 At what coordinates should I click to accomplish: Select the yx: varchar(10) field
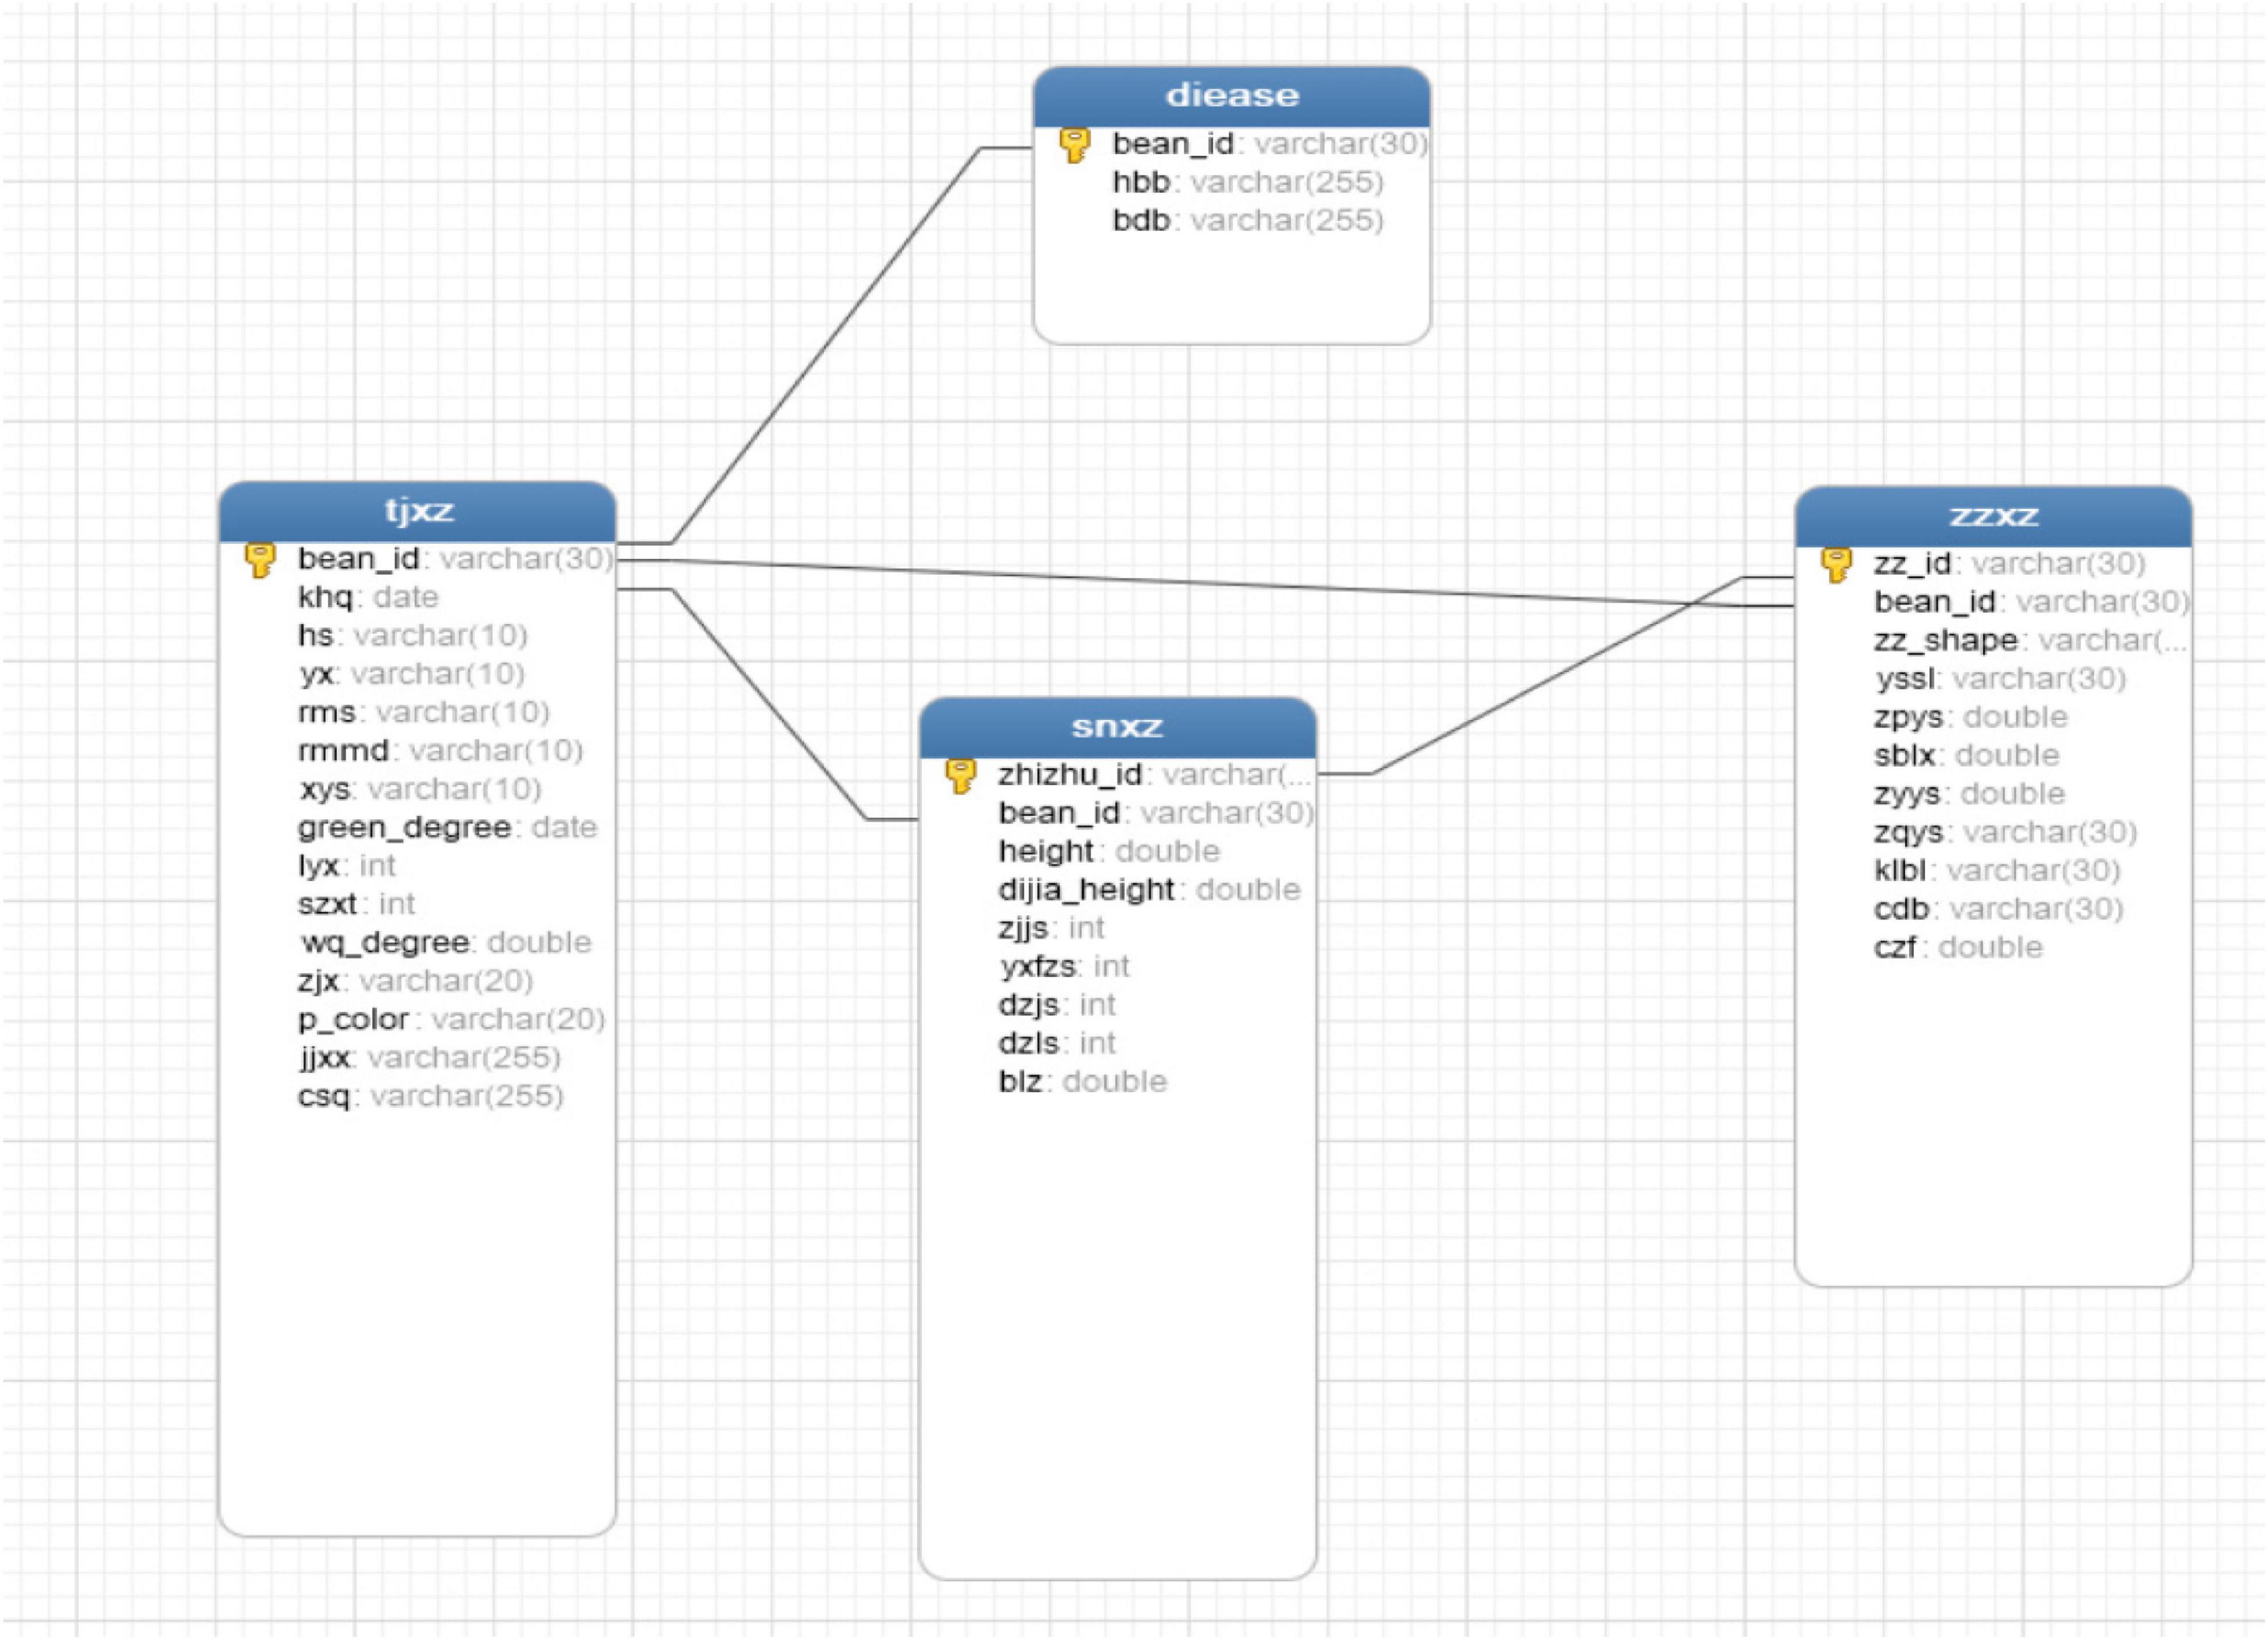(x=411, y=674)
